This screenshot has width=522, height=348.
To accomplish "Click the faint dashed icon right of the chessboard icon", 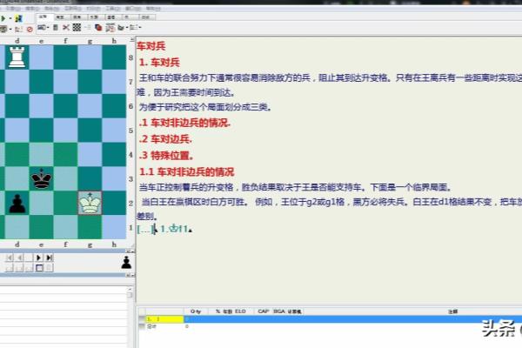I will 88,27.
